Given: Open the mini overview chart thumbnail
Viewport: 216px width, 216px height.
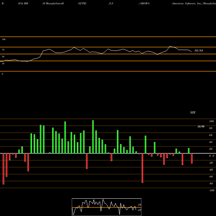Looking at the screenshot, I should (x=107, y=207).
